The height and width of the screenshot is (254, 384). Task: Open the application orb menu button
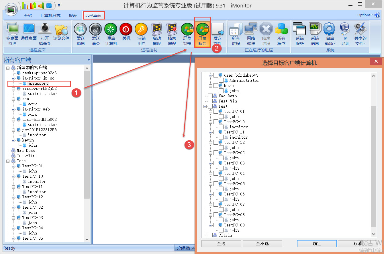[11, 9]
